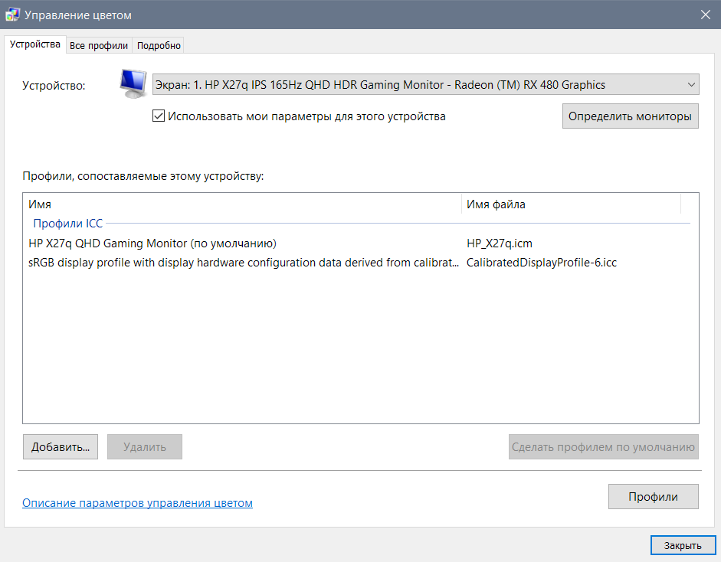Screen dimensions: 721x562
Task: Open Описание параметров управления цветом link
Action: tap(137, 503)
